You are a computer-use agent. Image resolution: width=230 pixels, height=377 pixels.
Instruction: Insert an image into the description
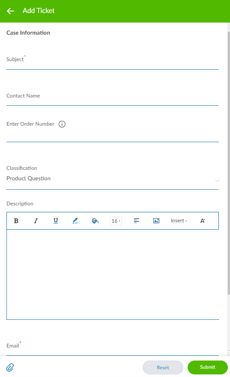click(156, 221)
